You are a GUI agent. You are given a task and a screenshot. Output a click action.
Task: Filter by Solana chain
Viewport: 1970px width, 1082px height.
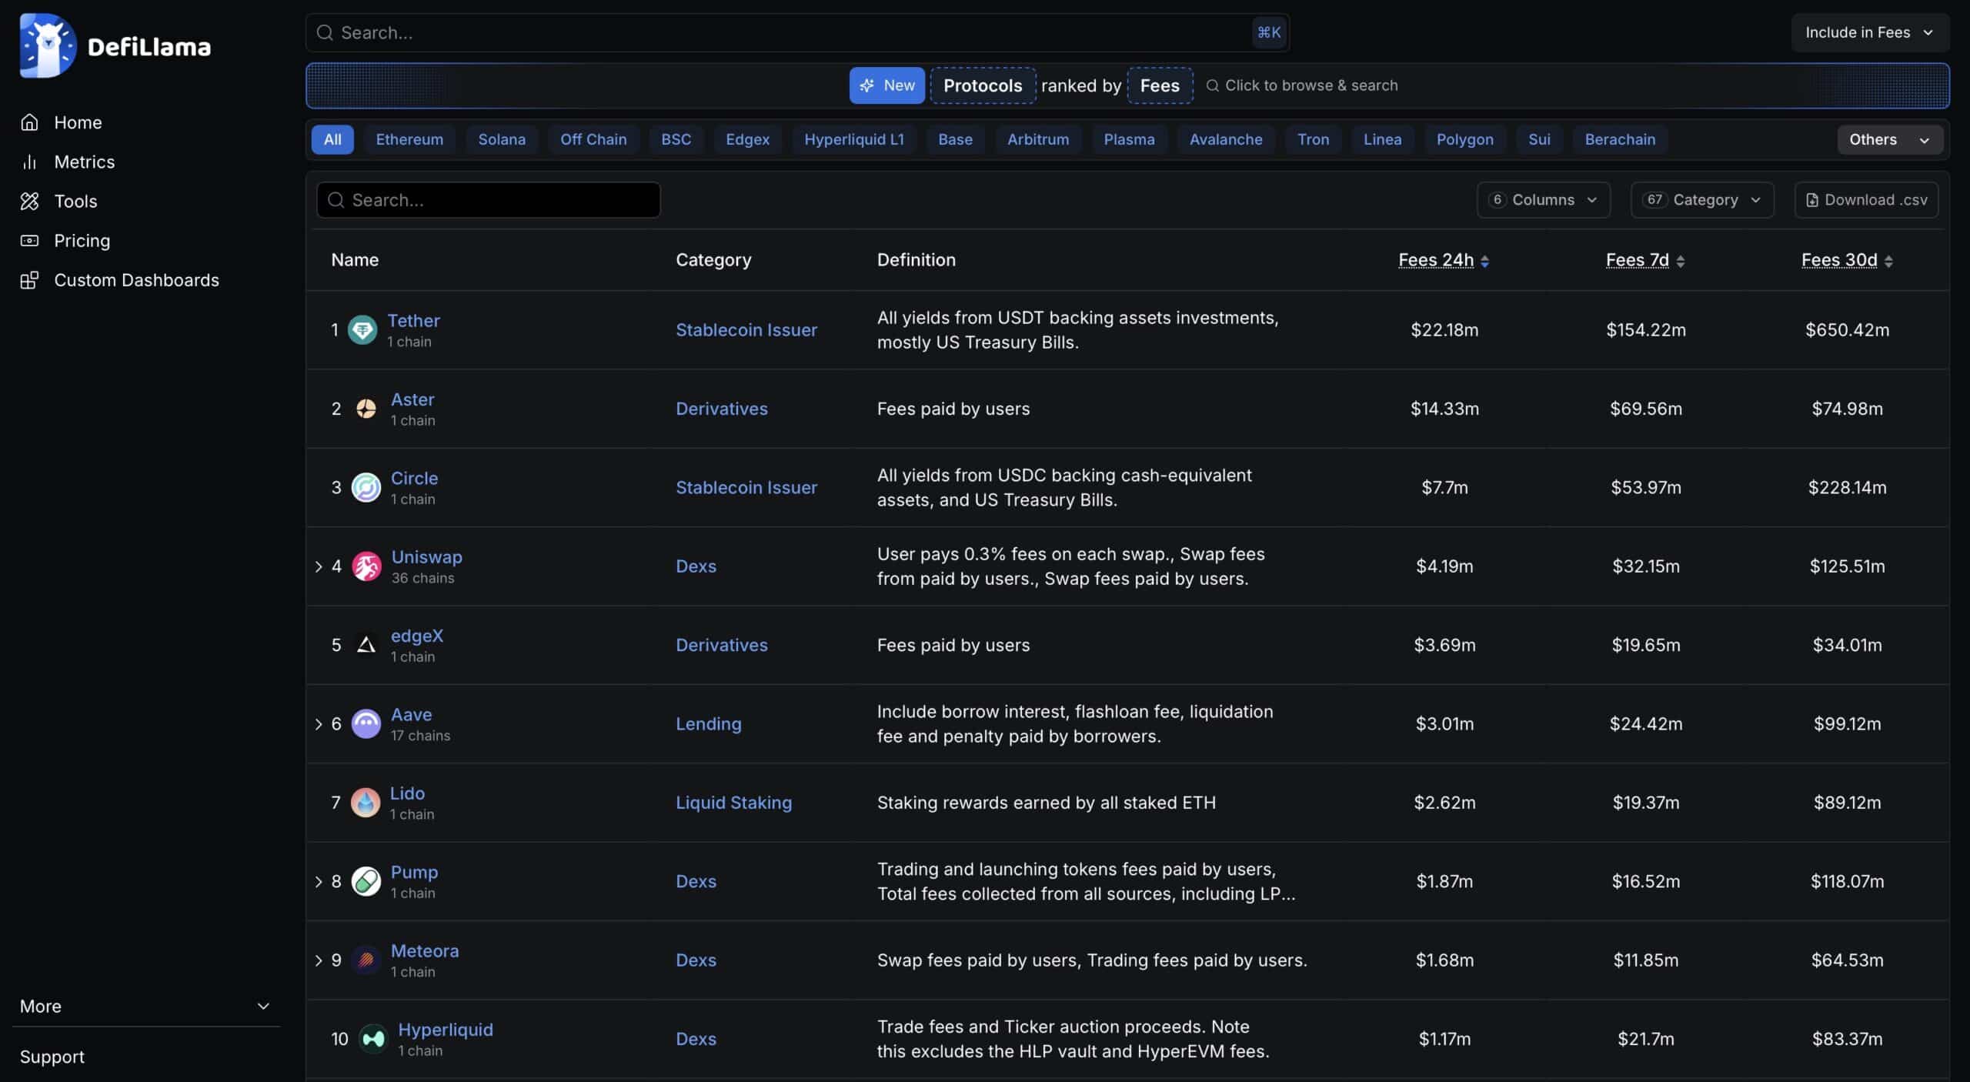point(502,139)
